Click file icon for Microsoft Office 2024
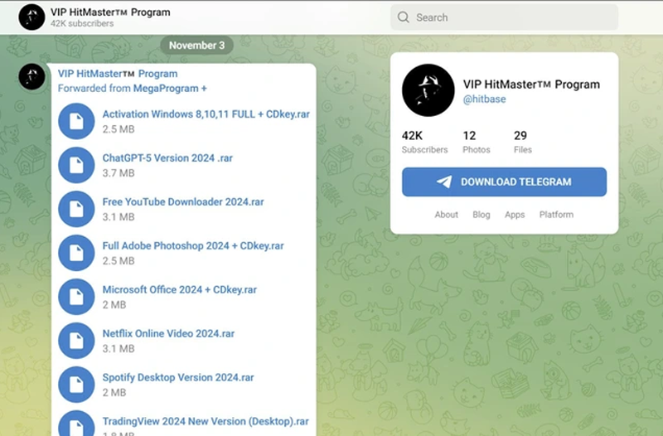This screenshot has width=663, height=436. pos(76,297)
